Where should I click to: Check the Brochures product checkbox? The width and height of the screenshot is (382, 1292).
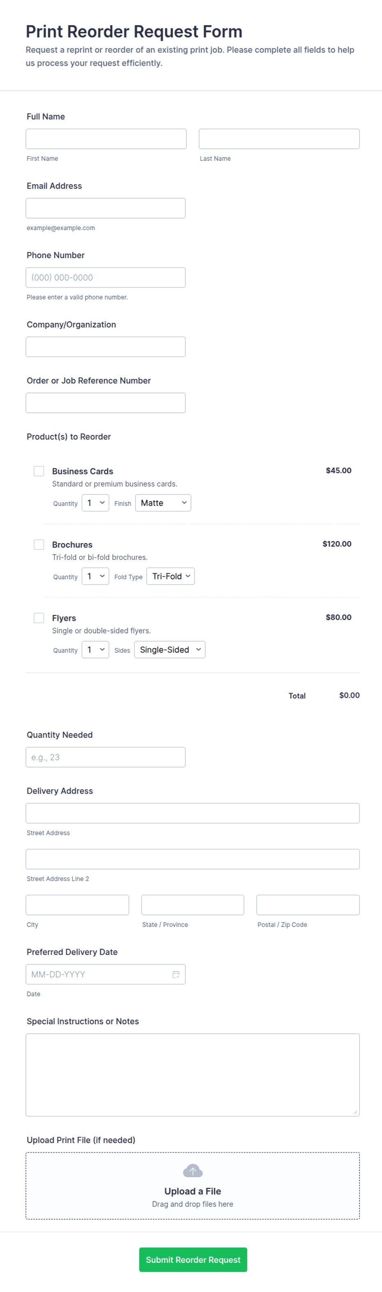tap(39, 544)
